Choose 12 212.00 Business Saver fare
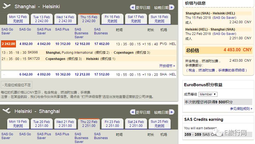The height and width of the screenshot is (144, 255). coord(82,74)
